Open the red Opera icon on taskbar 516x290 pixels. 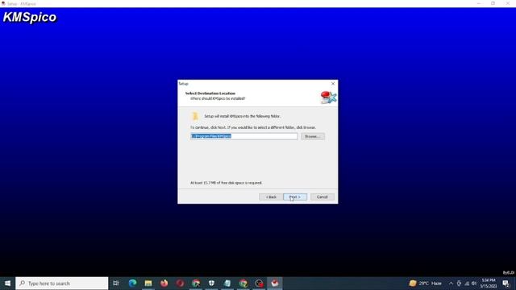click(x=180, y=283)
